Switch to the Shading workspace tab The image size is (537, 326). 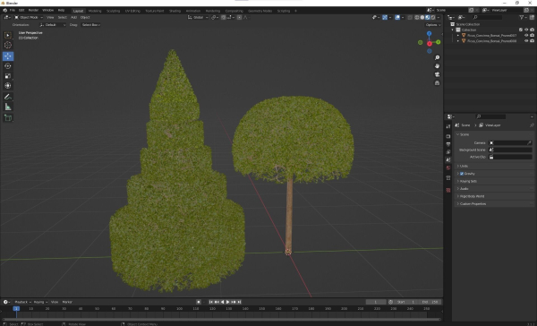pyautogui.click(x=175, y=11)
